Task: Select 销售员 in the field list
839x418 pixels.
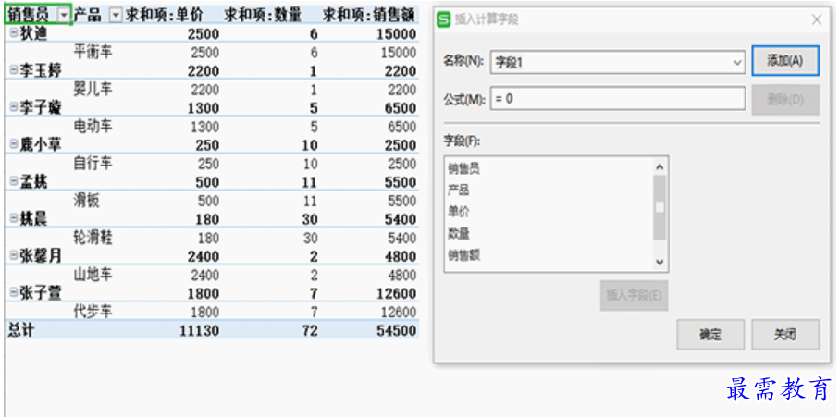Action: (464, 169)
